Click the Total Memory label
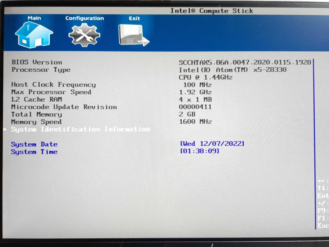329x247 pixels. 37,114
